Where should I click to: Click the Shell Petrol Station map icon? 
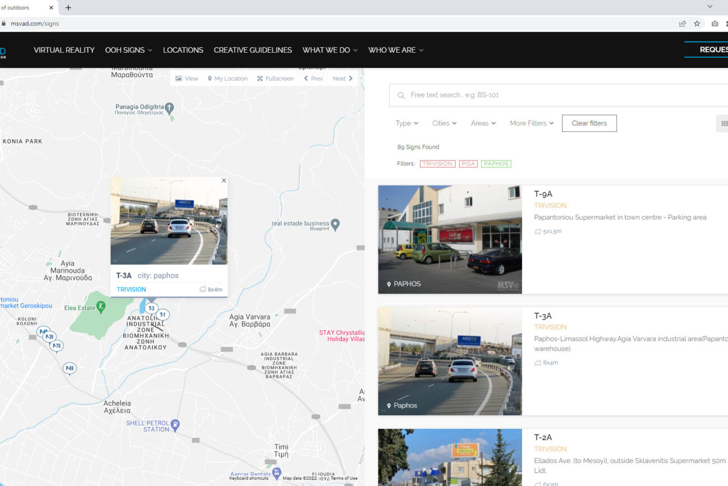tap(175, 424)
